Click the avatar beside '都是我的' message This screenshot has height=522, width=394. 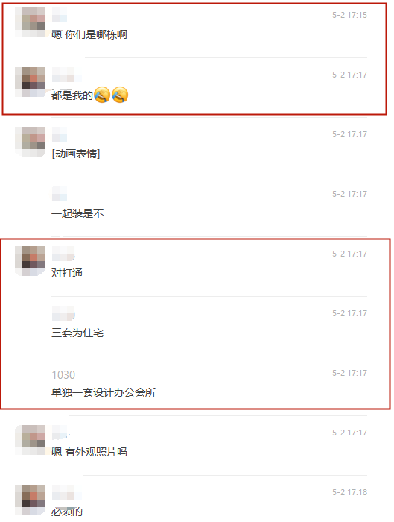[30, 82]
